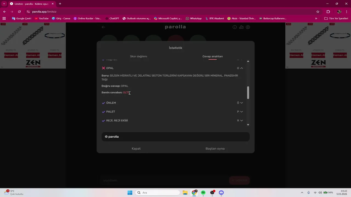Open the Wi-Fi network tray icon
The width and height of the screenshot is (351, 197).
click(x=315, y=193)
